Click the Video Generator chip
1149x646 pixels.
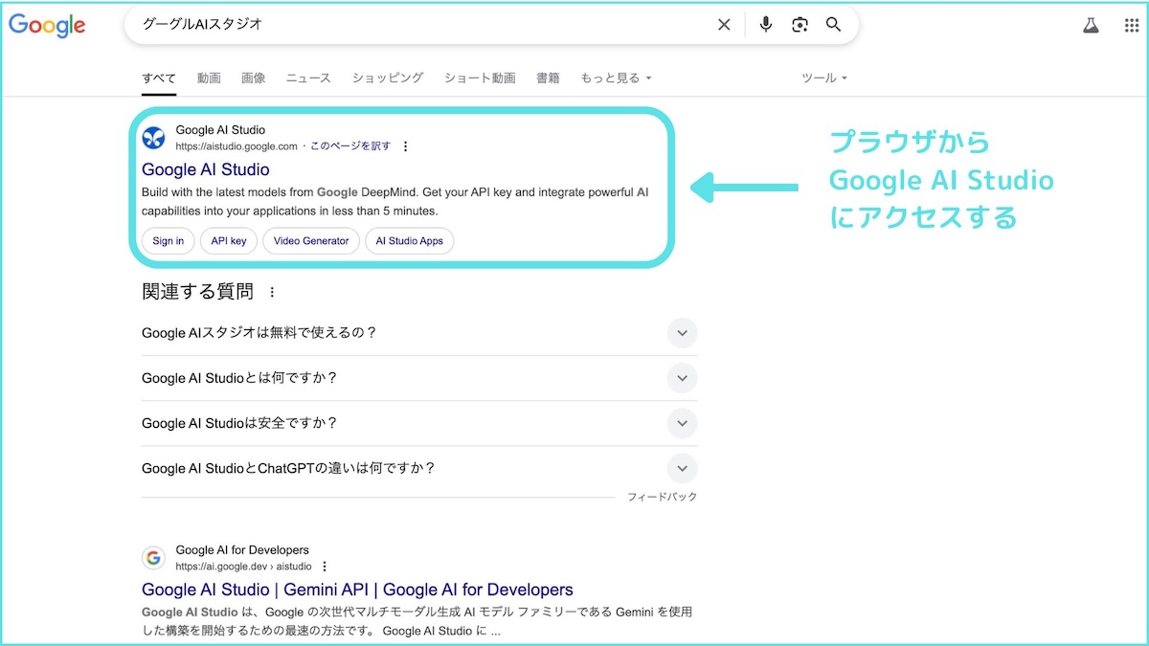pos(311,241)
